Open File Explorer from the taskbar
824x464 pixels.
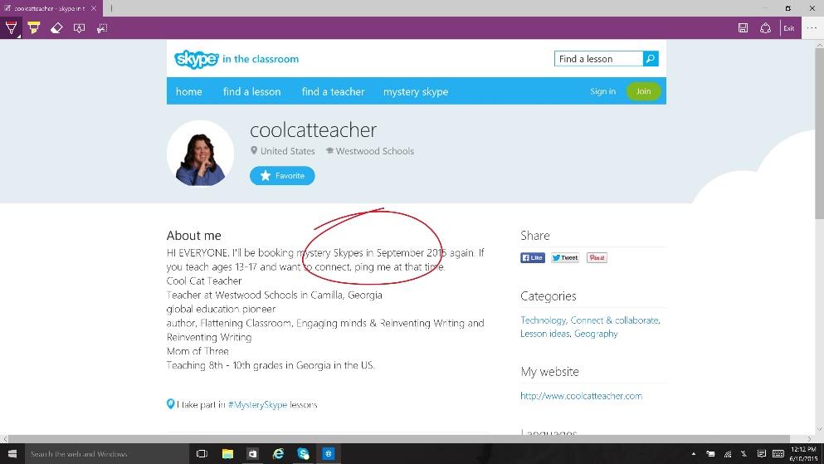[x=227, y=453]
